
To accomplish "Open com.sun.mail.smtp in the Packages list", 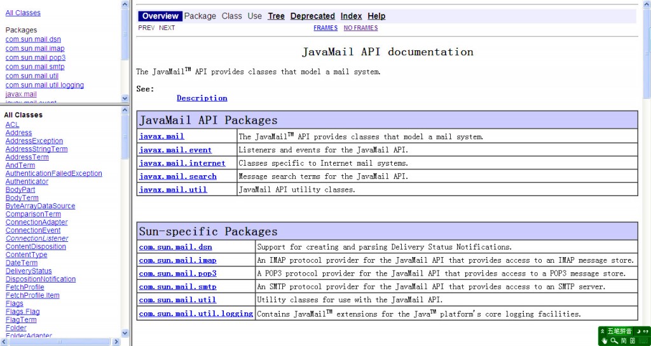I will [x=35, y=67].
